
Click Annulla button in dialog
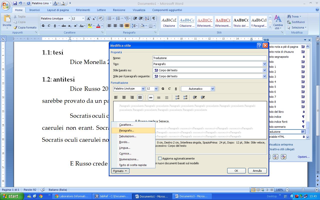click(257, 171)
